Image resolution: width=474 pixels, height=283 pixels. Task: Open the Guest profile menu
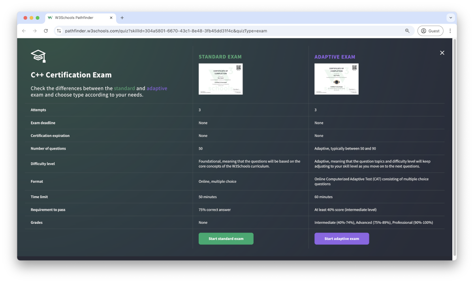coord(430,31)
